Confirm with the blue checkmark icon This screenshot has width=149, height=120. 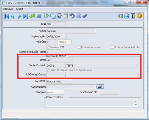(85, 16)
